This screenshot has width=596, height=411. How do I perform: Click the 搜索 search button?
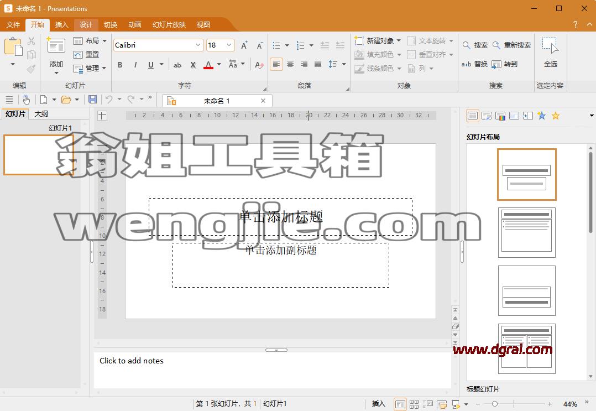[475, 45]
